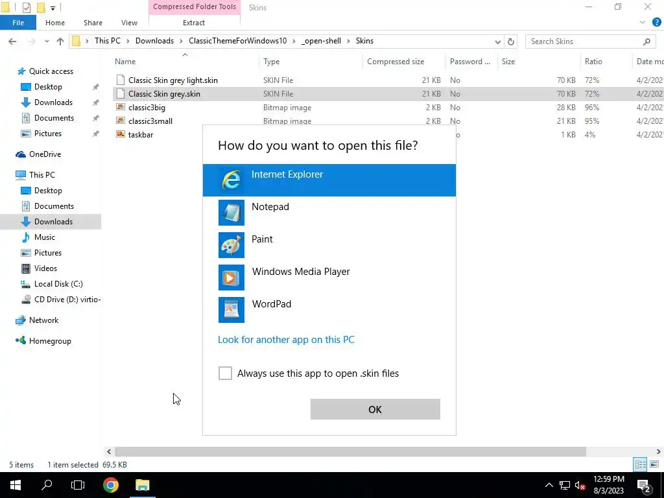Enable Always use this app for .skin files
664x498 pixels.
click(225, 373)
